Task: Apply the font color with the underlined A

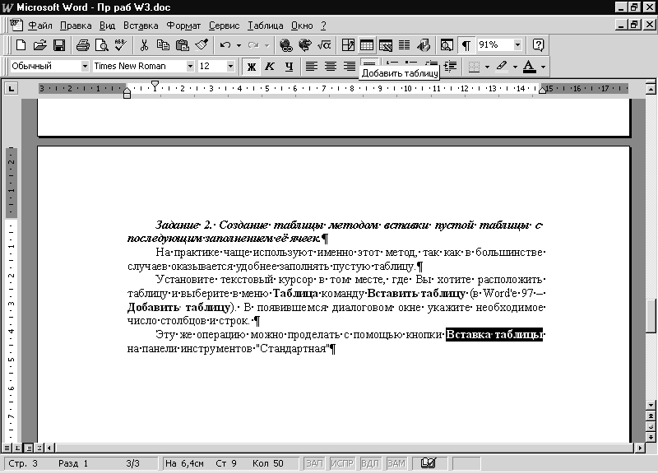Action: [529, 66]
